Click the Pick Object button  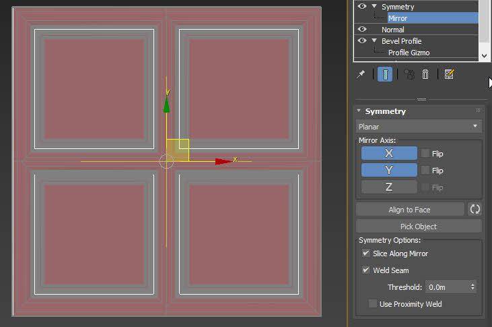(418, 227)
